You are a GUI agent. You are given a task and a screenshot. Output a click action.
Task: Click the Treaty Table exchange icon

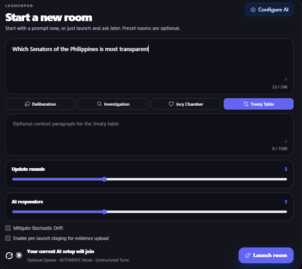pyautogui.click(x=246, y=104)
